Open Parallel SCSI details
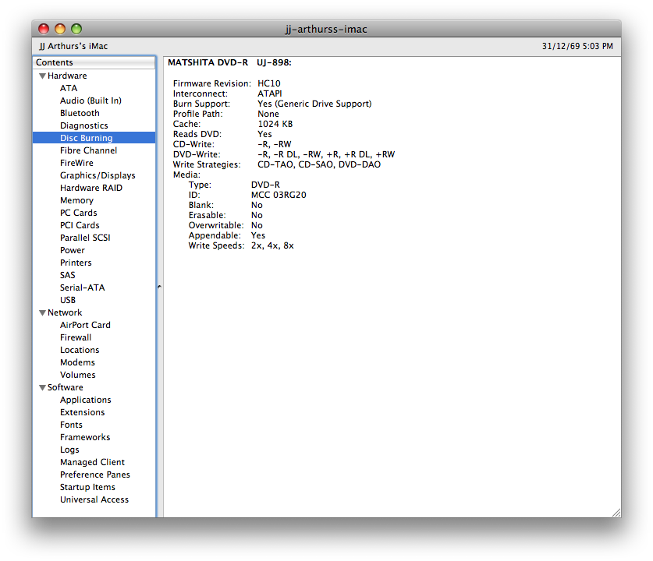Screen dimensions: 653x561 [x=85, y=238]
